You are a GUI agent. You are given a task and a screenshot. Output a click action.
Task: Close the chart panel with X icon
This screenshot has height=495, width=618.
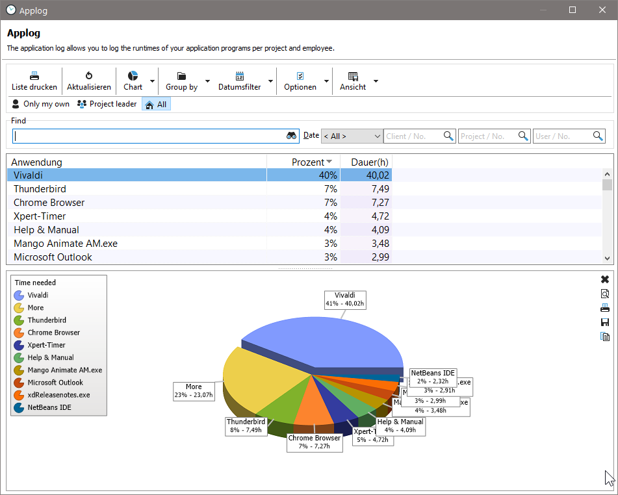605,279
